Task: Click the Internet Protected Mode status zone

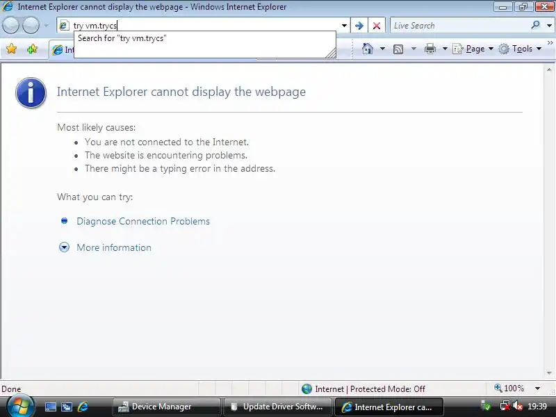Action: click(370, 389)
